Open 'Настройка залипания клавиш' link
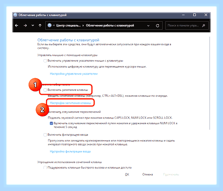Image resolution: width=223 pixels, height=191 pixels. [x=70, y=103]
